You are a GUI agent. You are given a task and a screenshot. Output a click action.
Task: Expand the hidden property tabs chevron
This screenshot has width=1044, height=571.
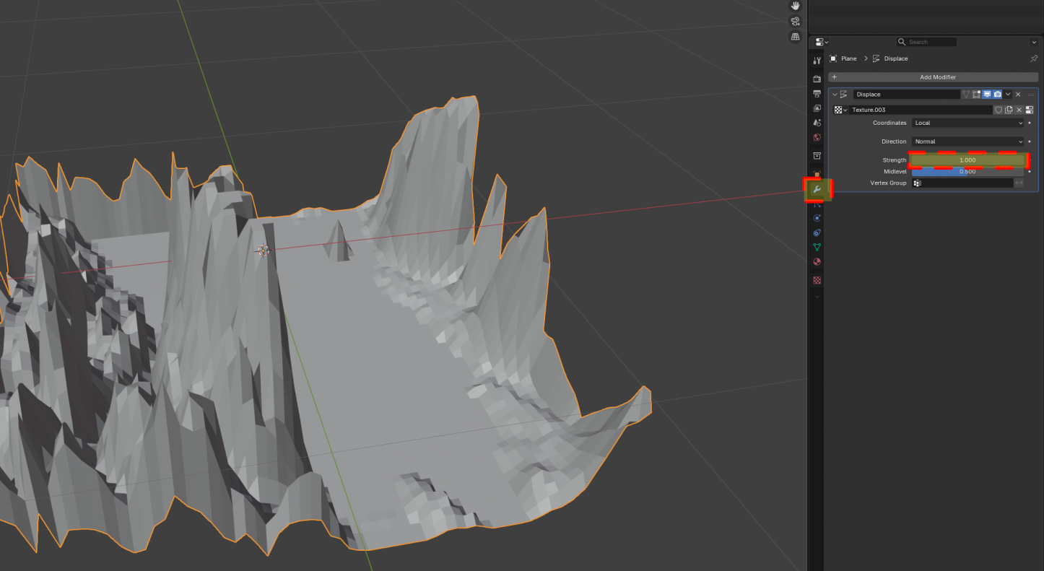(x=817, y=296)
